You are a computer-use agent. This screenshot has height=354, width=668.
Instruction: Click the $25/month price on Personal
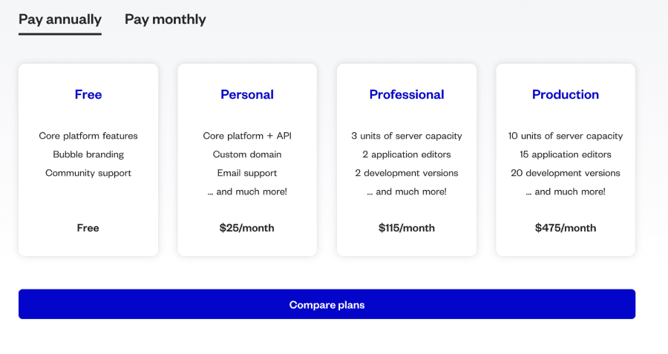pyautogui.click(x=247, y=228)
